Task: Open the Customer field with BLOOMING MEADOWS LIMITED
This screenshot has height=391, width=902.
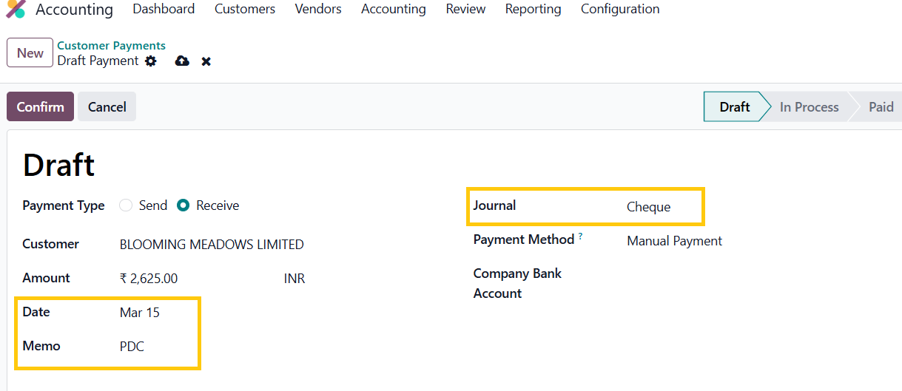Action: [212, 245]
